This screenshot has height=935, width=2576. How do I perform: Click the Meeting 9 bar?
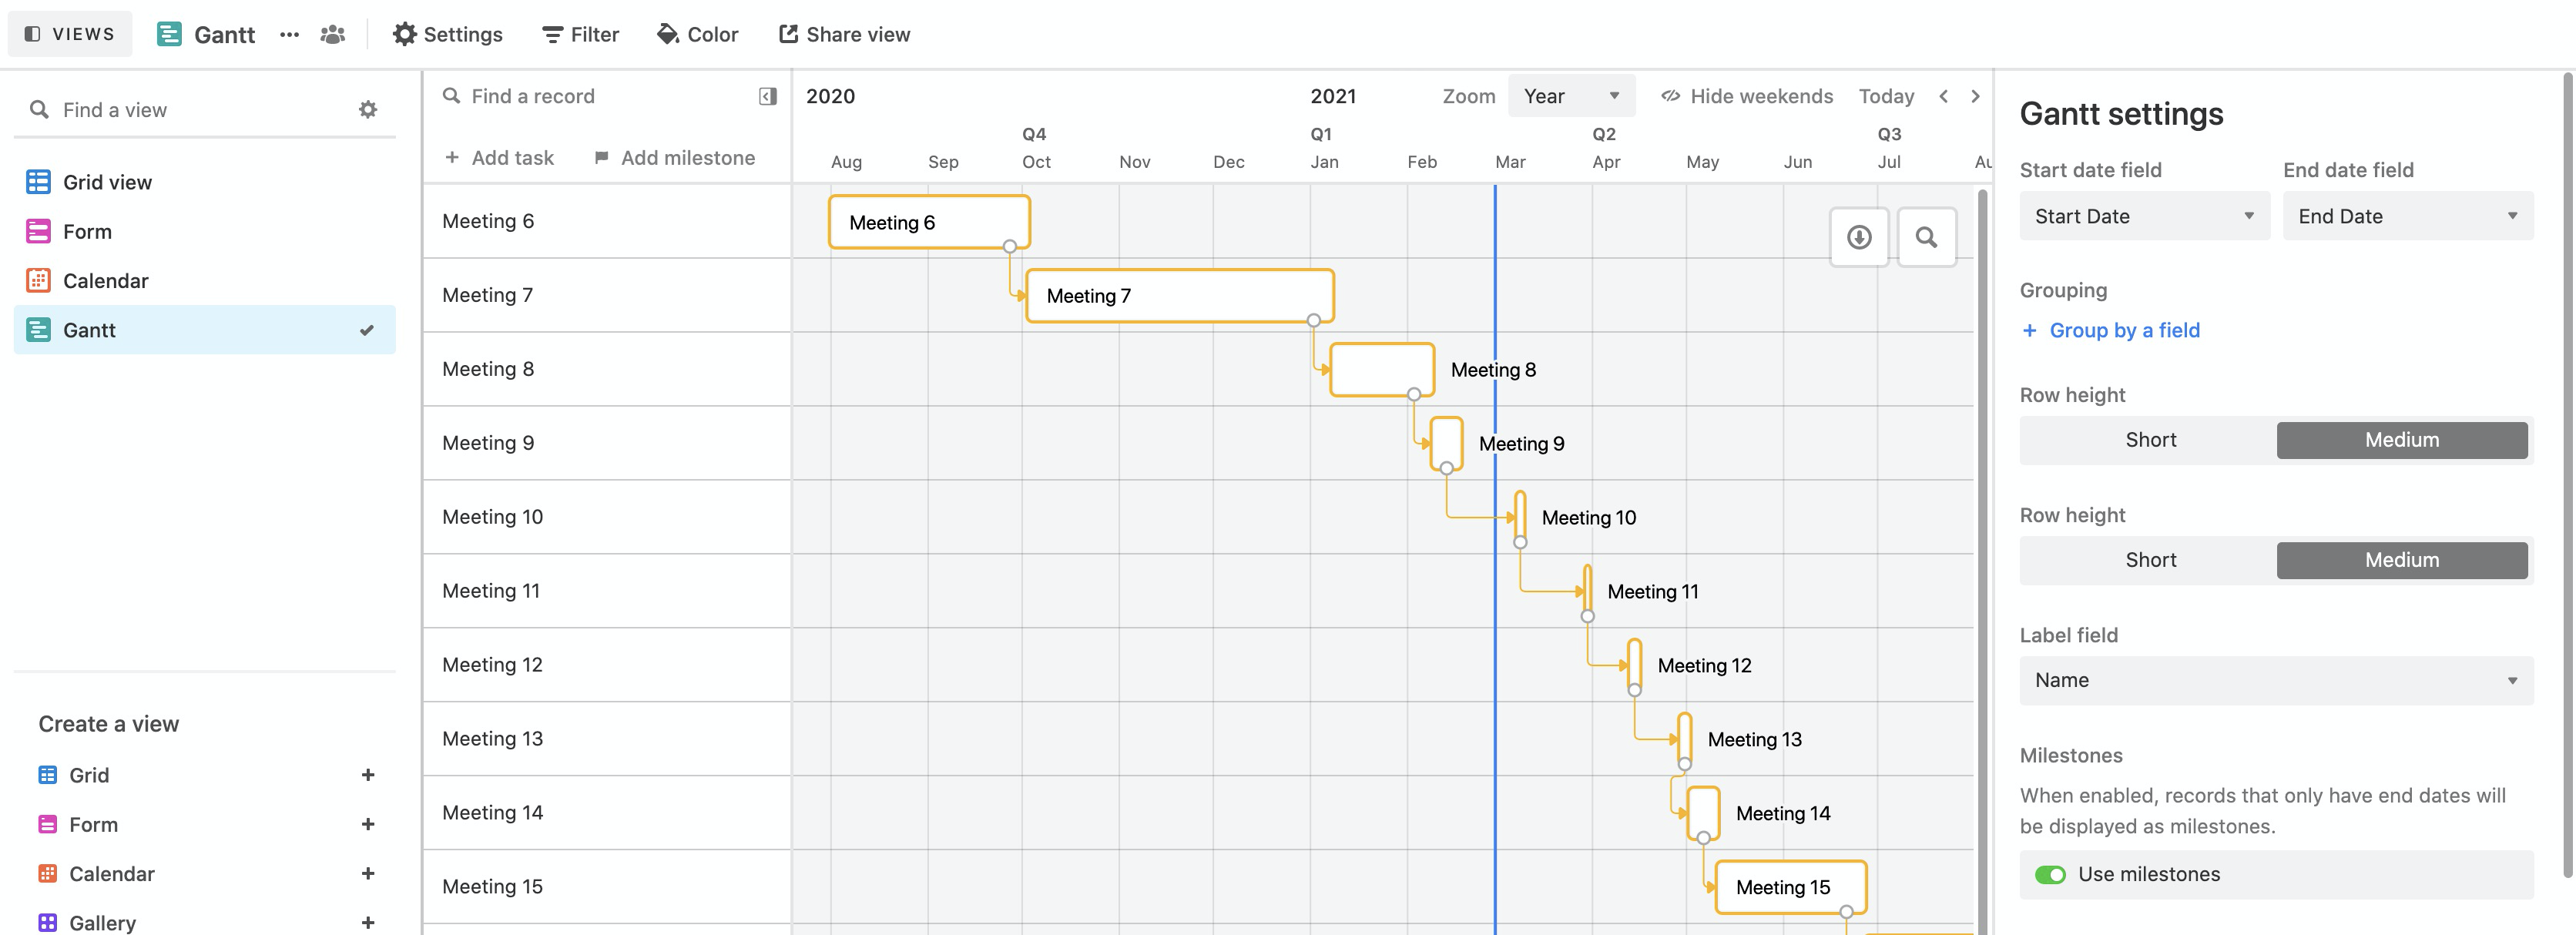coord(1446,444)
